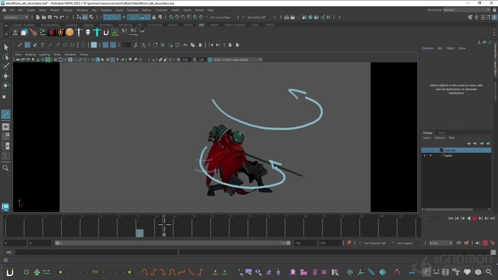Click the animBot diamond key icon

point(383,272)
